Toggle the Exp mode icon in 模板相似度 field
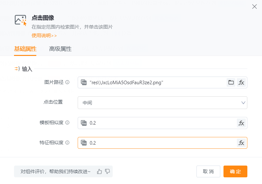Image resolution: width=262 pixels, height=184 pixels. click(x=84, y=123)
